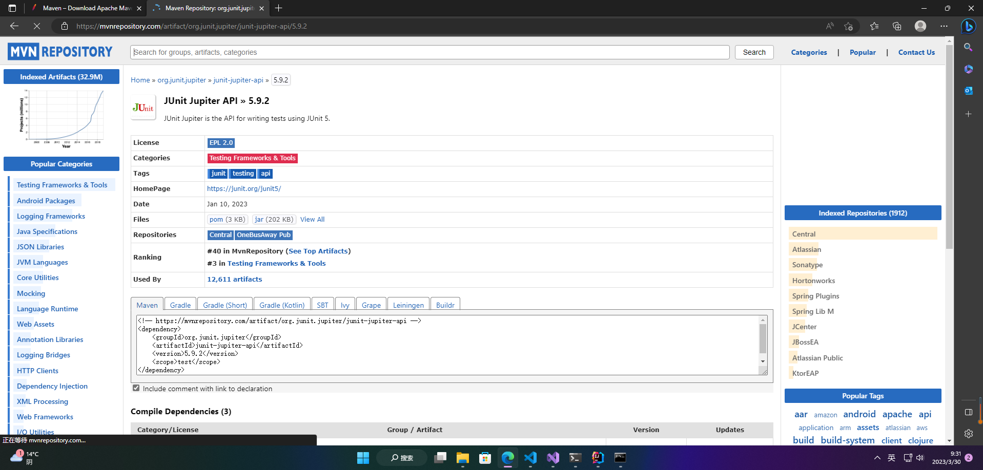
Task: Open the Favorites list
Action: coord(874,26)
